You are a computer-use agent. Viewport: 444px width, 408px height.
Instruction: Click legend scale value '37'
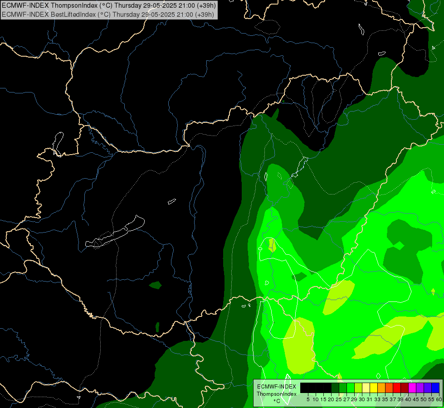pos(393,399)
